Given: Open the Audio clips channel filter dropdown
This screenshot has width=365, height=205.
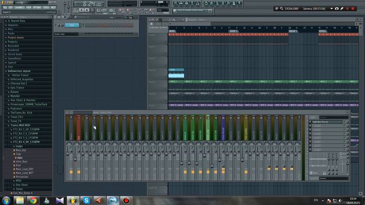Looking at the screenshot, I should 66,34.
